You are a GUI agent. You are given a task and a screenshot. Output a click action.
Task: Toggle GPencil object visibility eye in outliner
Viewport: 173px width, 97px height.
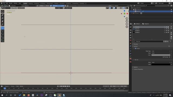(171, 11)
